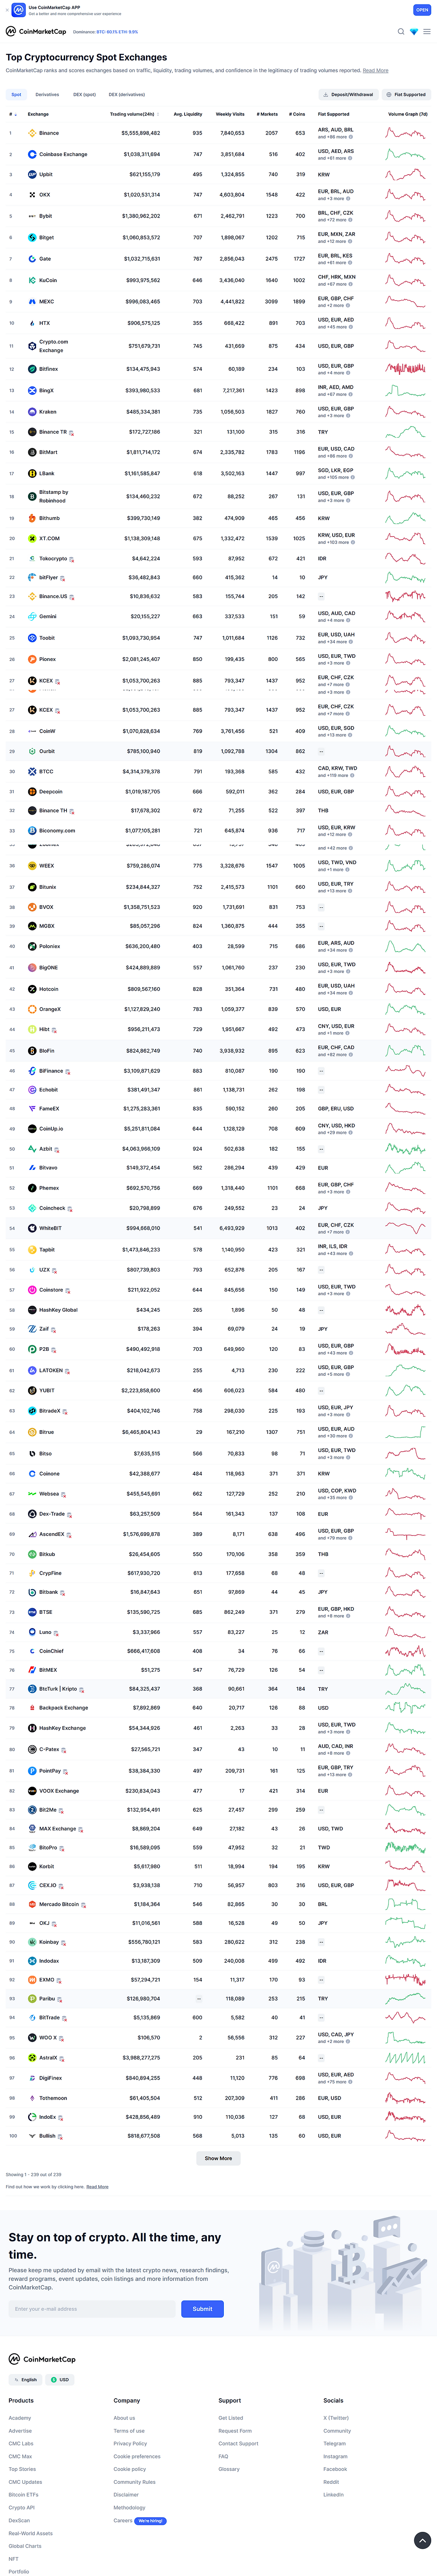Viewport: 437px width, 2576px height.
Task: Sort by Weekly Visits column
Action: point(230,114)
